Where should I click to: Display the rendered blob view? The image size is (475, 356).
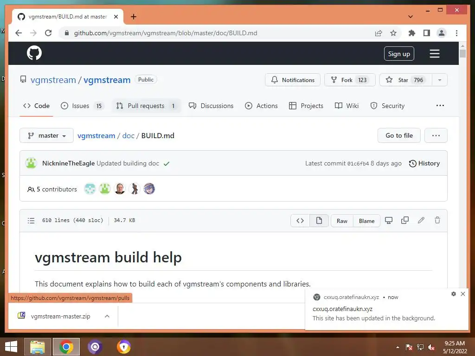click(319, 221)
